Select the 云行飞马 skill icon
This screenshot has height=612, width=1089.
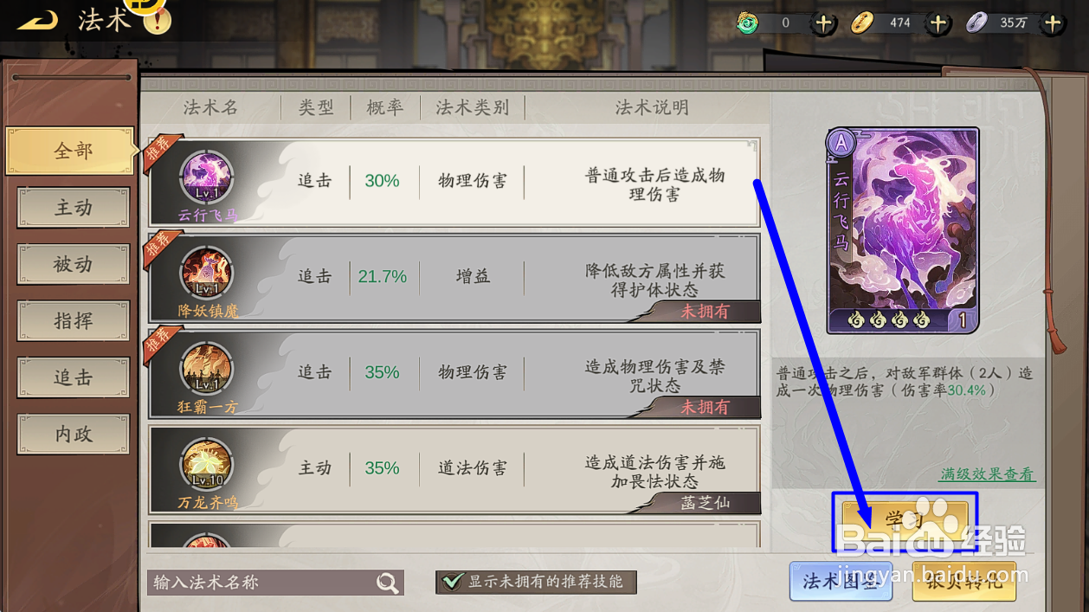(207, 177)
